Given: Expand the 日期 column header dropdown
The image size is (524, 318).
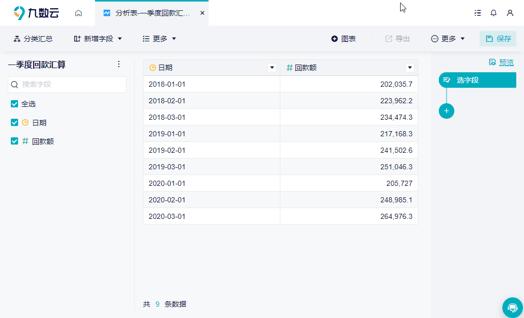Looking at the screenshot, I should click(272, 68).
